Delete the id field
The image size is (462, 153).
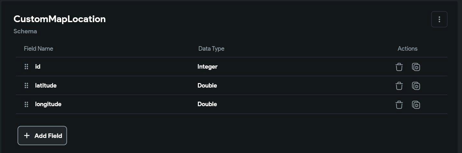399,67
